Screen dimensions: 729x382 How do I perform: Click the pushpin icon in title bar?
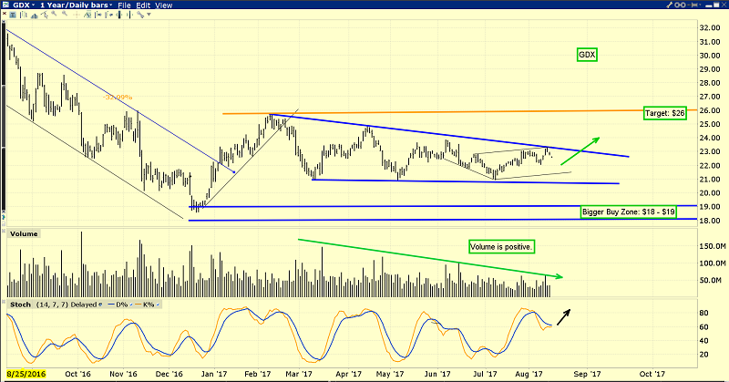693,5
